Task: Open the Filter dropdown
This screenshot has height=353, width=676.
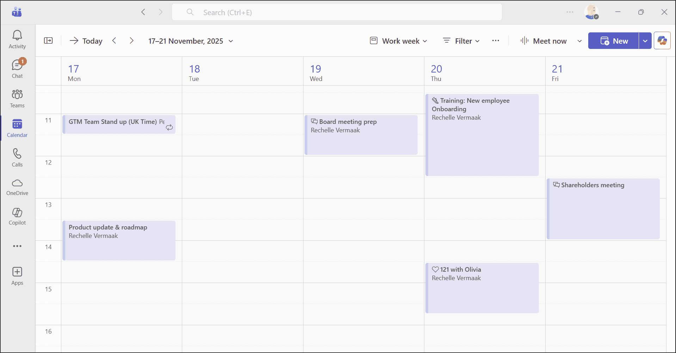Action: pos(461,41)
